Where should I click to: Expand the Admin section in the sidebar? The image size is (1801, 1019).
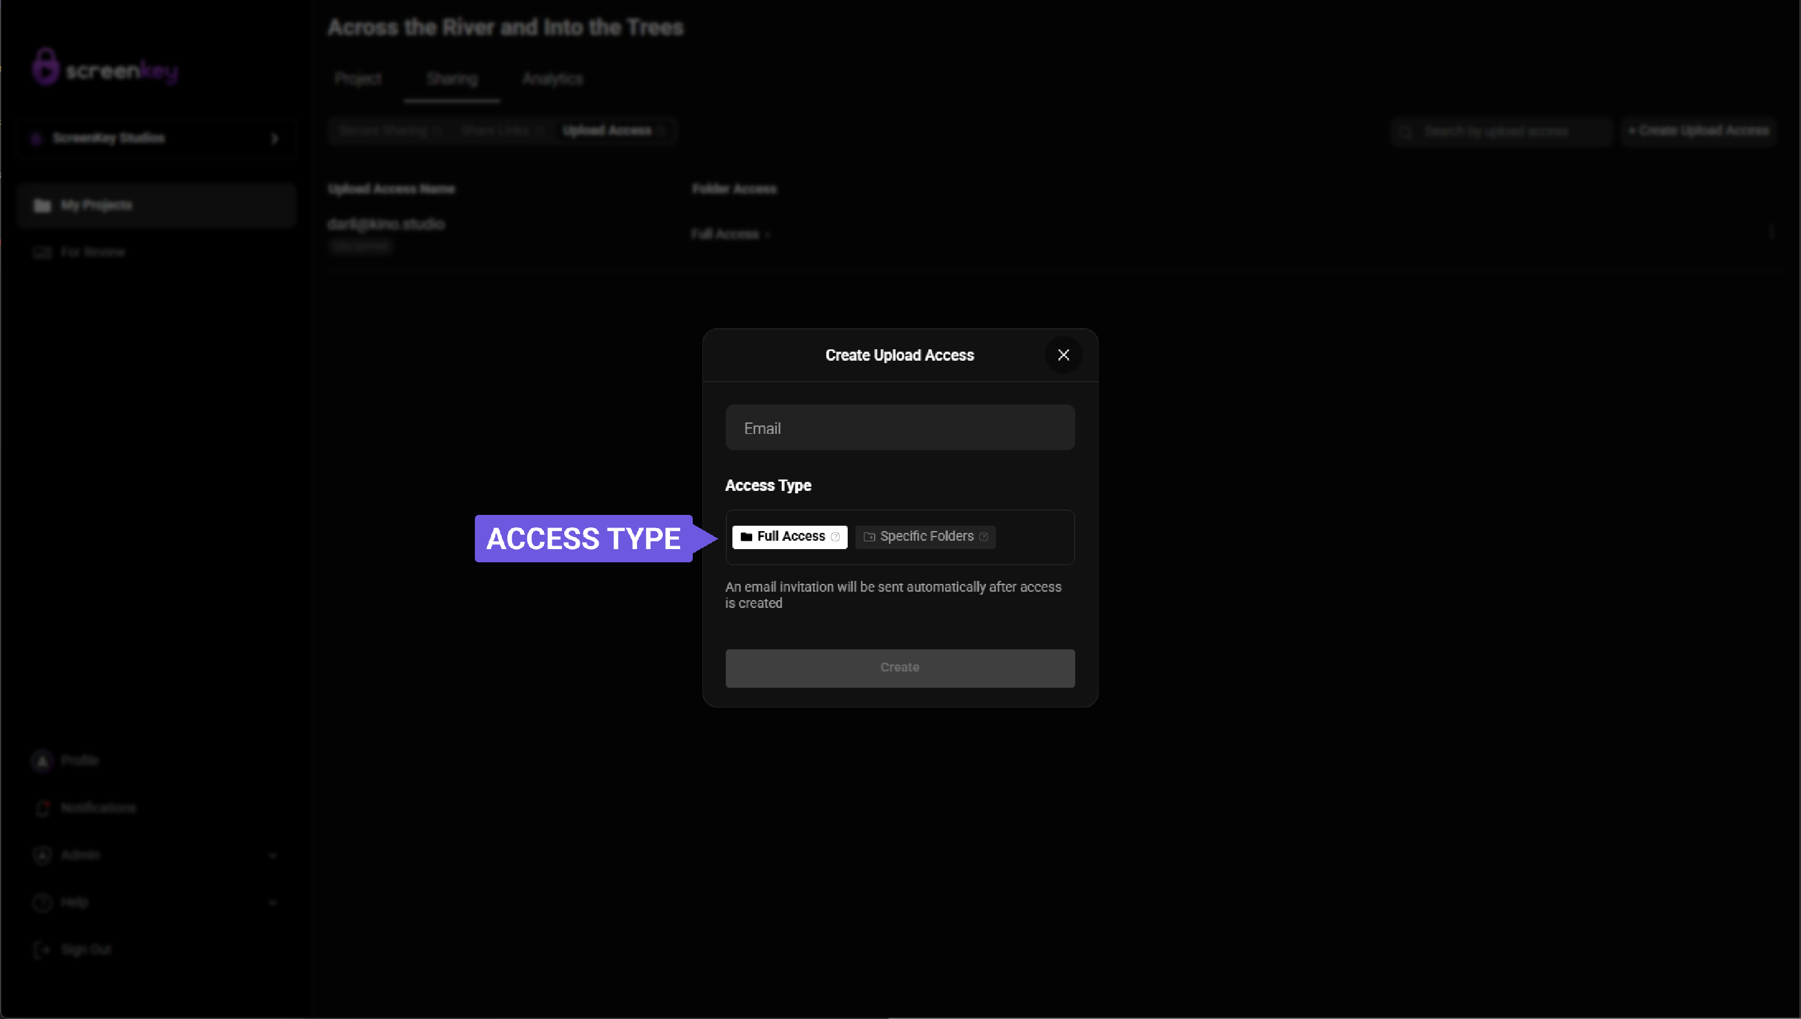pos(156,855)
